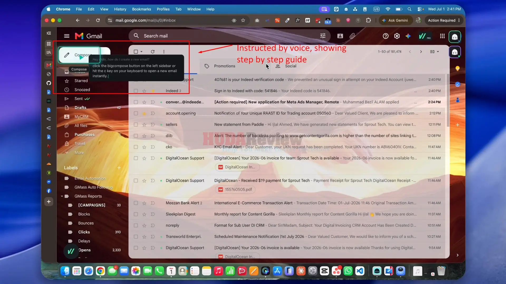Open the Promotions tab
506x284 pixels.
pos(224,66)
